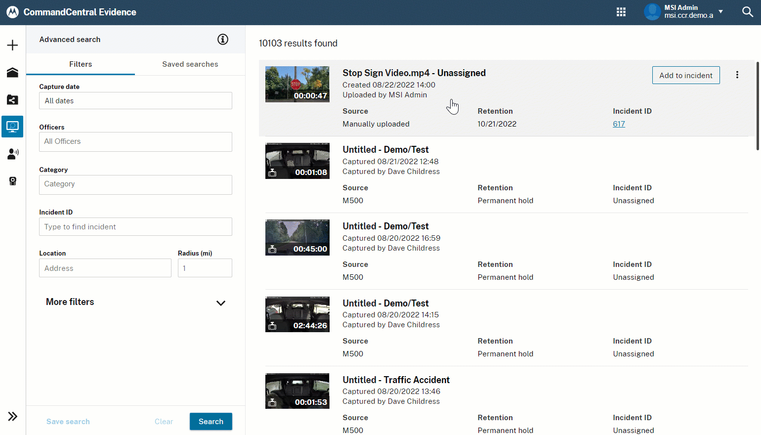Switch to the Saved searches tab
The height and width of the screenshot is (435, 761).
point(190,64)
